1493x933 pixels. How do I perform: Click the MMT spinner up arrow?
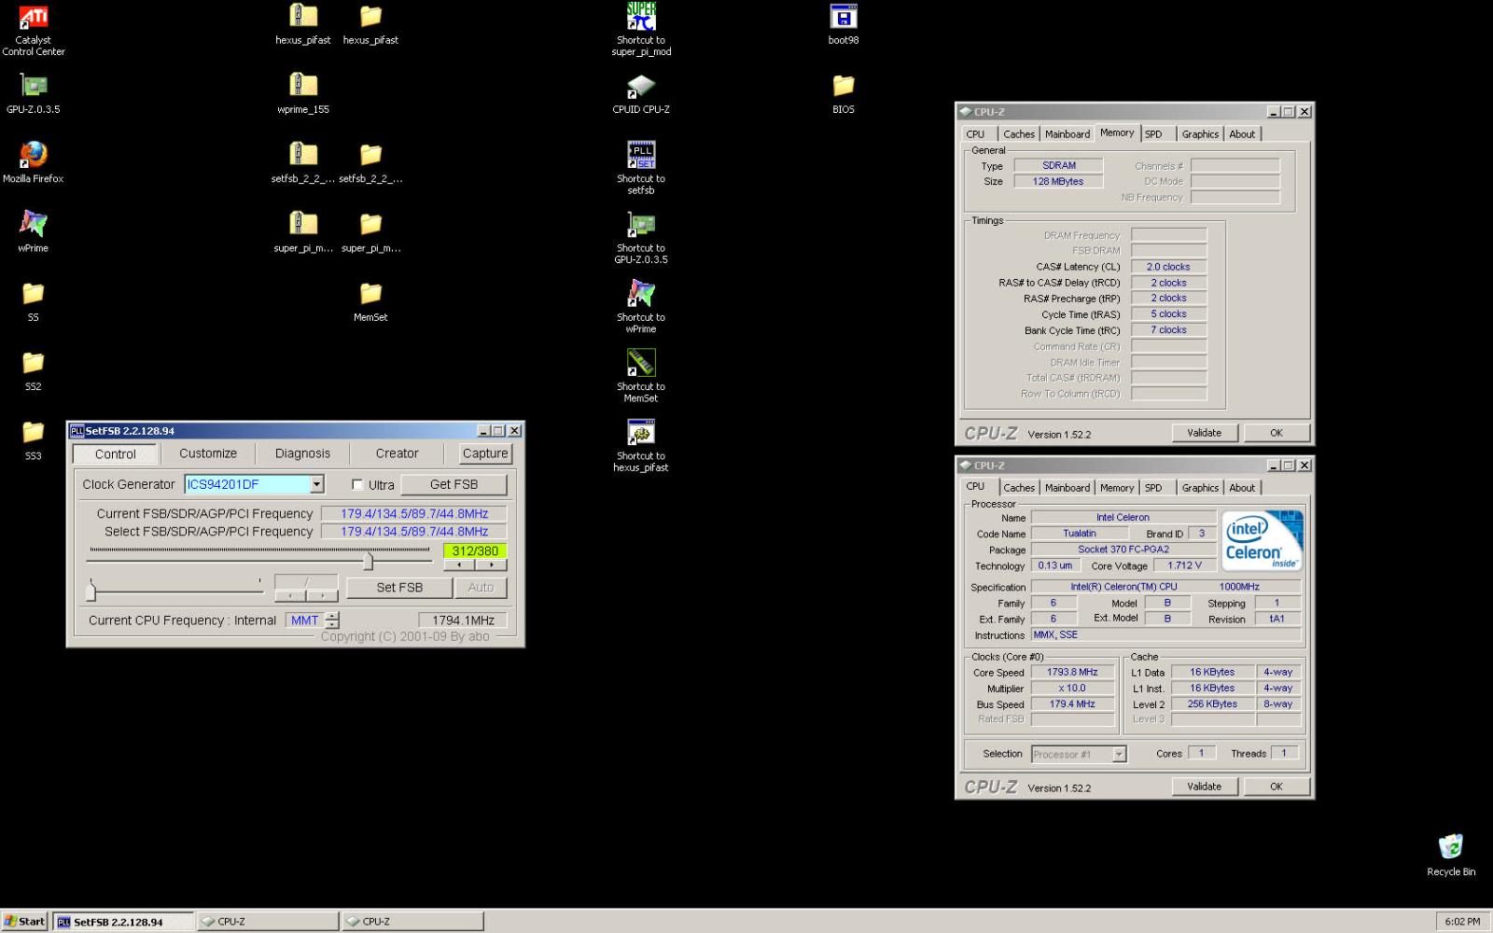coord(332,616)
